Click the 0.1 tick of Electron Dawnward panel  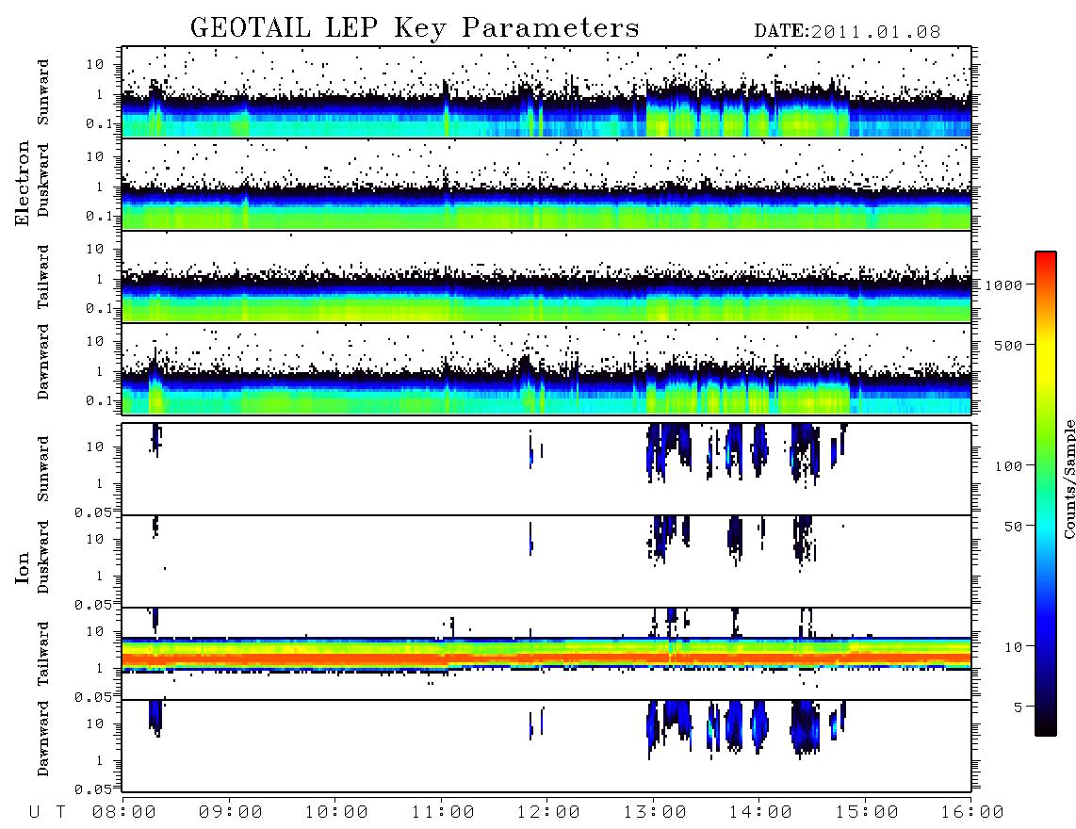pos(99,400)
